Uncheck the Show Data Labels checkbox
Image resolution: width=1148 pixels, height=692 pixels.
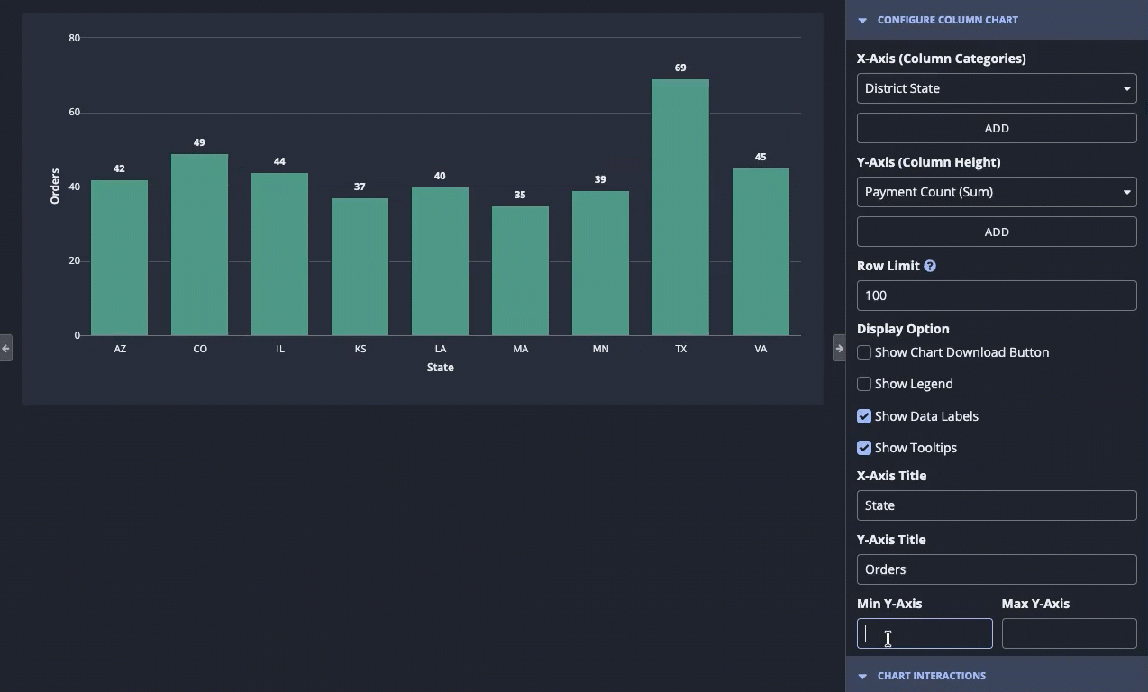[864, 416]
